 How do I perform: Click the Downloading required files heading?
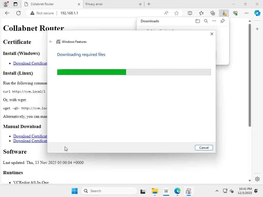coord(81,55)
